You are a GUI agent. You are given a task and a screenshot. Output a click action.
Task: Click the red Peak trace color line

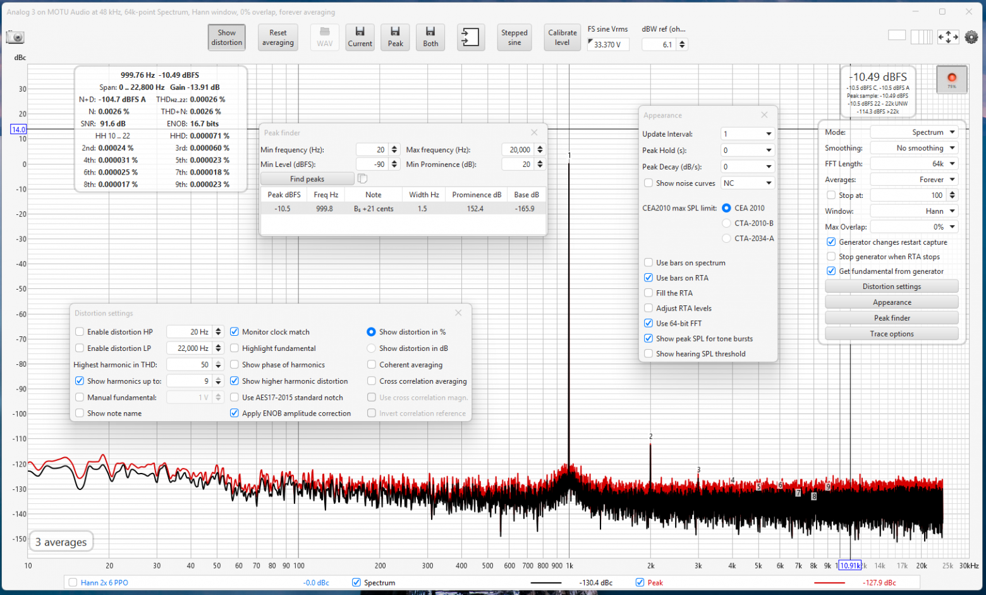pyautogui.click(x=830, y=582)
